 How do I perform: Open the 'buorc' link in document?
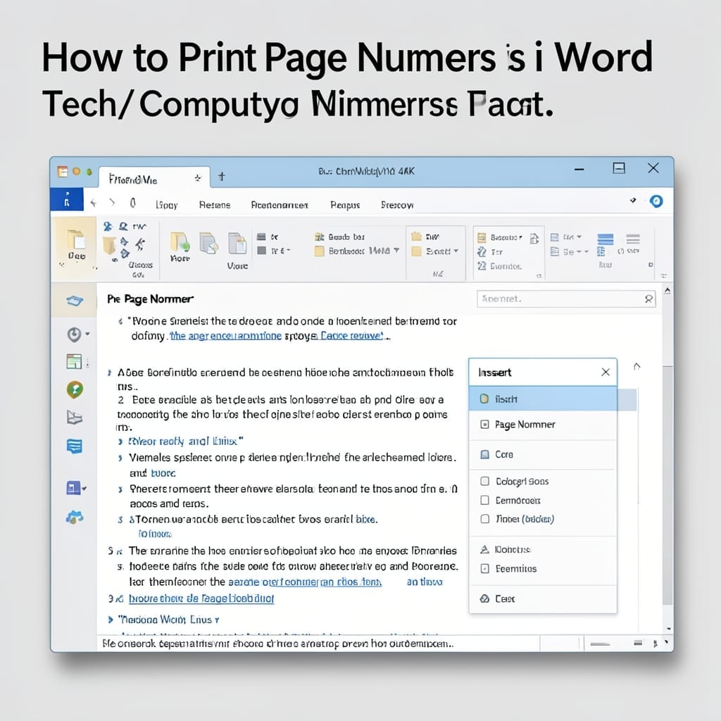[x=163, y=473]
